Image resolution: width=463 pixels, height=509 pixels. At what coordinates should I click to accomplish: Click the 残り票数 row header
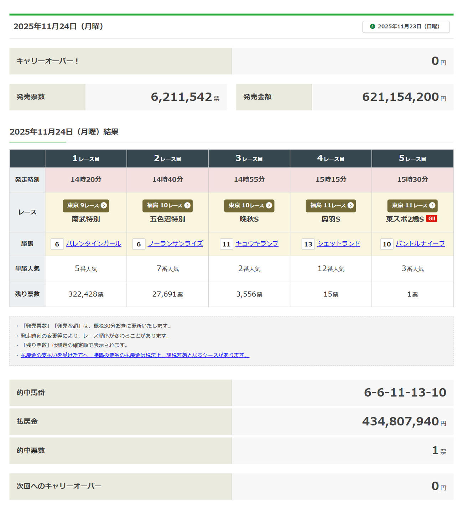pos(27,294)
